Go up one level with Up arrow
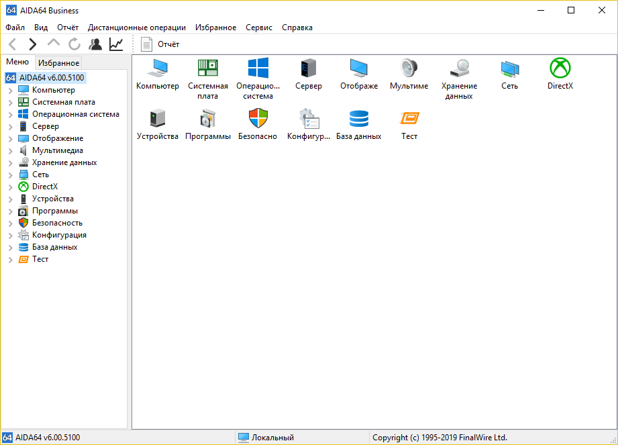 54,44
